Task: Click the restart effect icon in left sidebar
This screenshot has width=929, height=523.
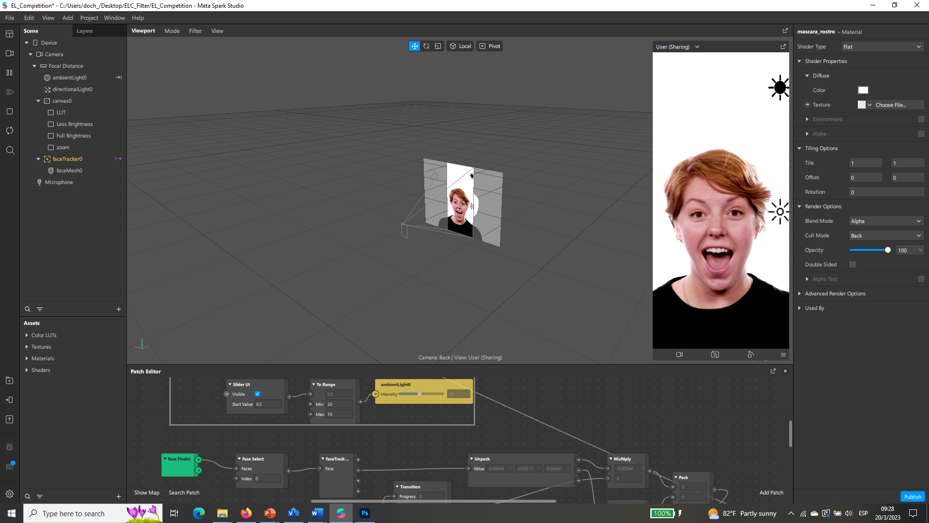Action: 10,131
